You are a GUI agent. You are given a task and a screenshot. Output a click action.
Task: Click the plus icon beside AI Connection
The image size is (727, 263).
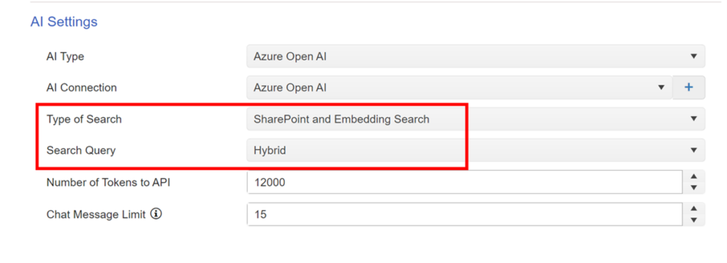[x=689, y=87]
